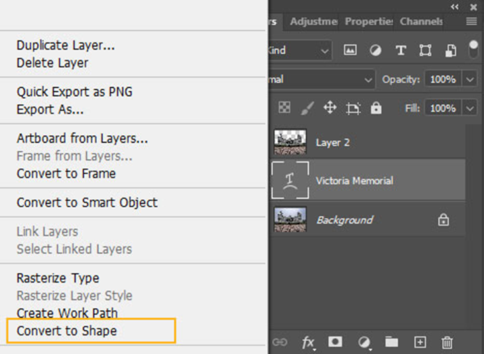Toggle lock all for the layer

[x=376, y=107]
